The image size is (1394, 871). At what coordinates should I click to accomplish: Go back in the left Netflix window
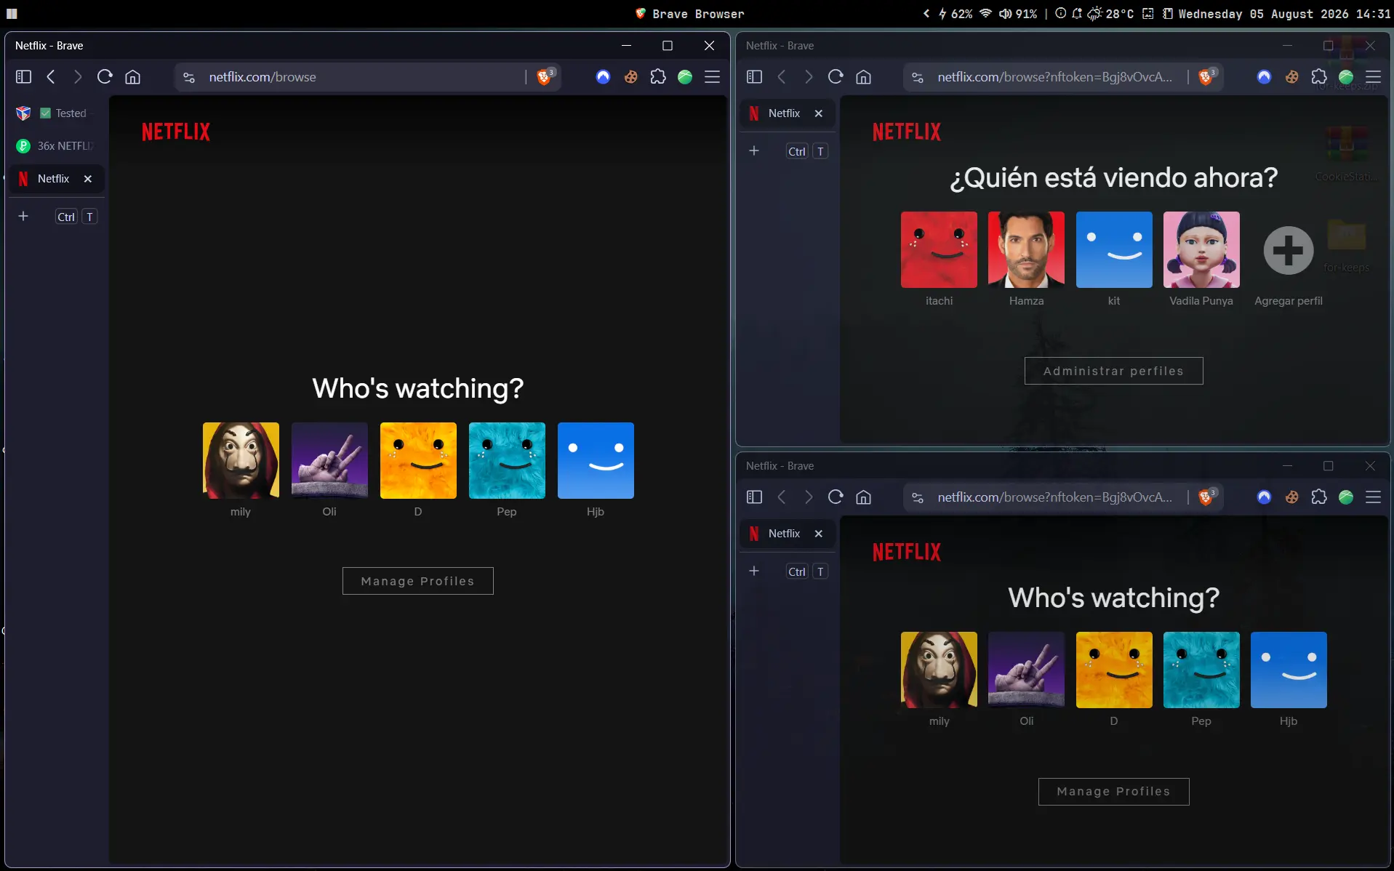51,77
